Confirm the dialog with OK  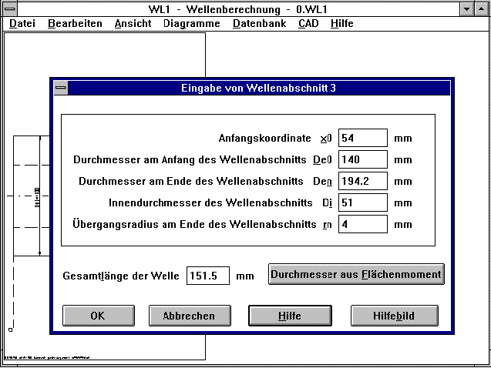pyautogui.click(x=97, y=316)
